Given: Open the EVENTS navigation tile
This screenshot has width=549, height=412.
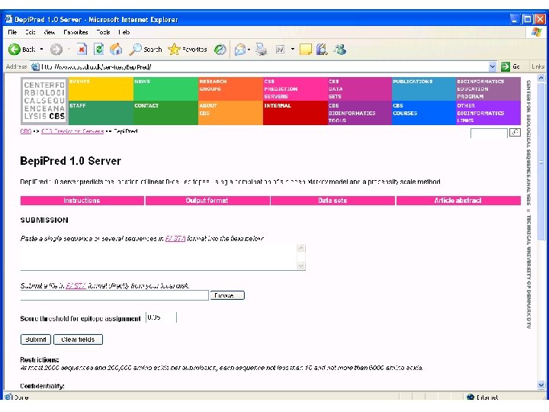Looking at the screenshot, I should pos(101,89).
